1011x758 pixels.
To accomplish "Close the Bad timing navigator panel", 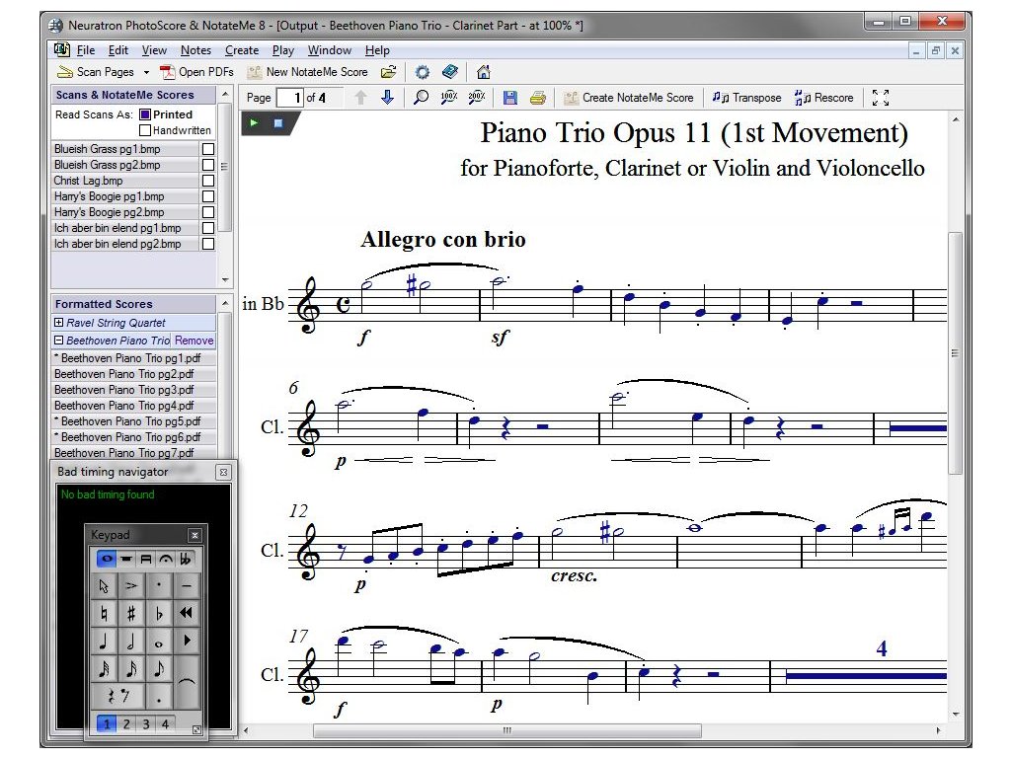I will pos(223,472).
